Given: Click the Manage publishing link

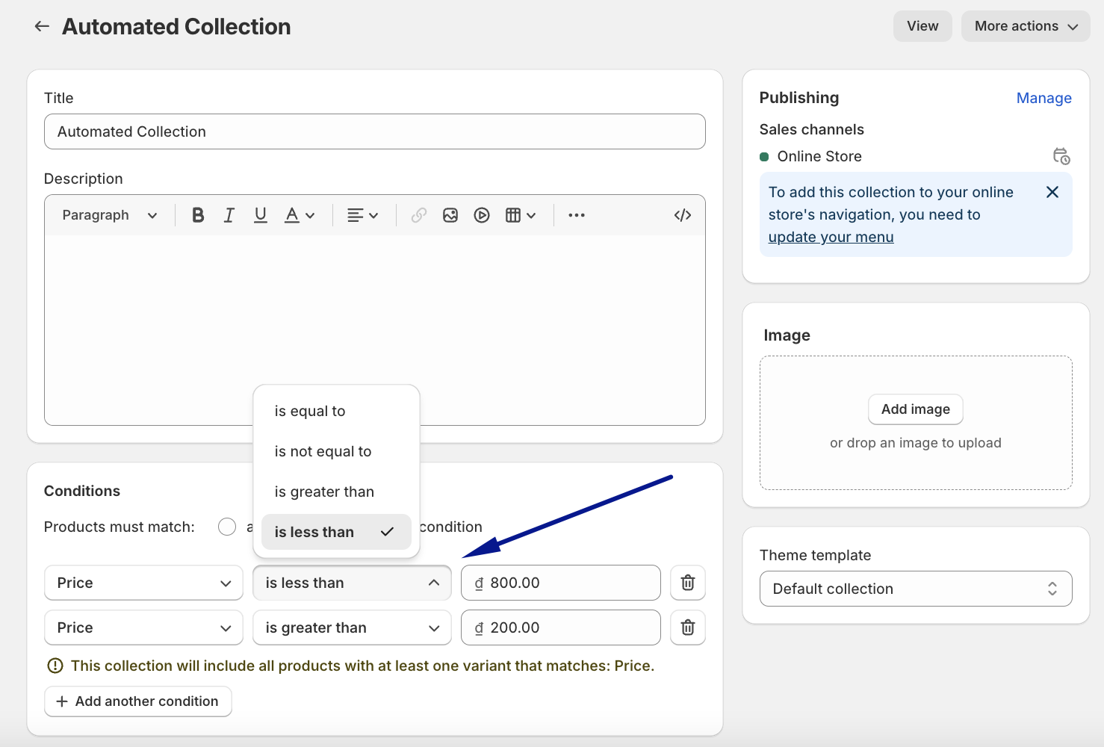Looking at the screenshot, I should pyautogui.click(x=1043, y=98).
